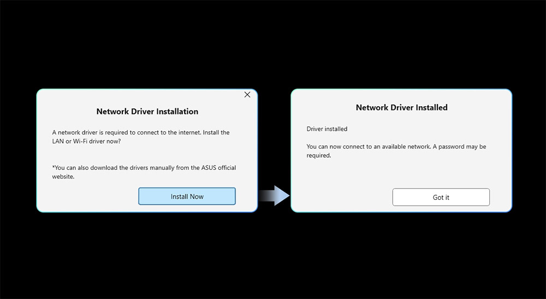Viewport: 546px width, 299px height.
Task: Select the Network Driver Installation heading
Action: point(147,112)
